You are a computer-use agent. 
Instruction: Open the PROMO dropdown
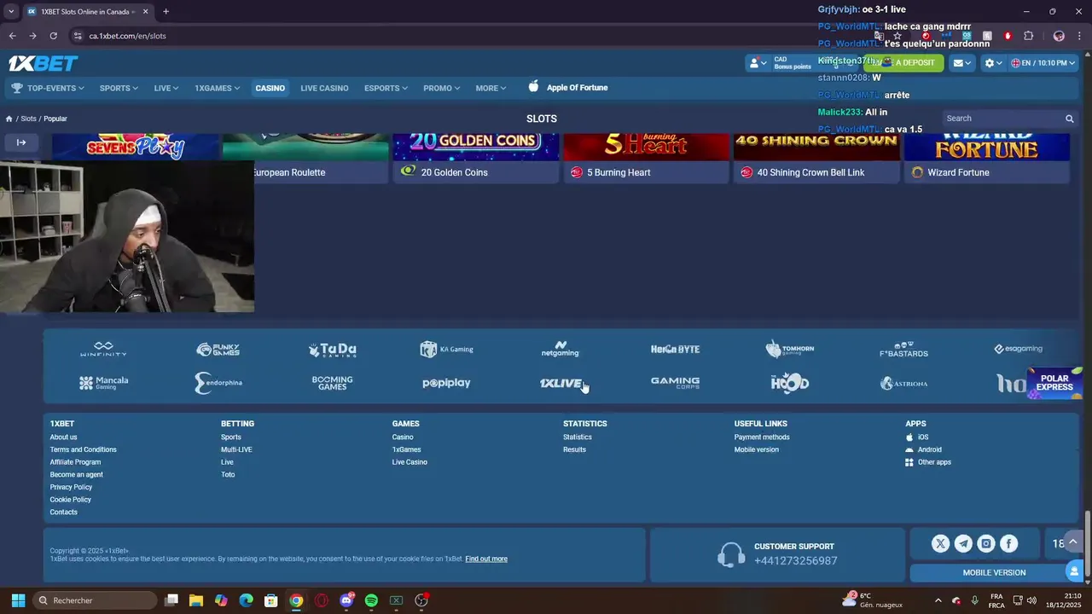(441, 88)
